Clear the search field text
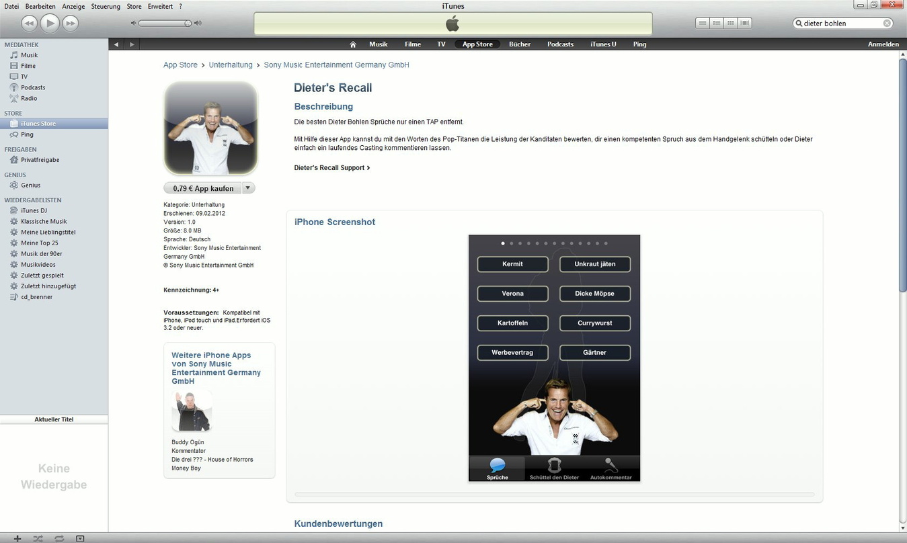 (x=887, y=23)
